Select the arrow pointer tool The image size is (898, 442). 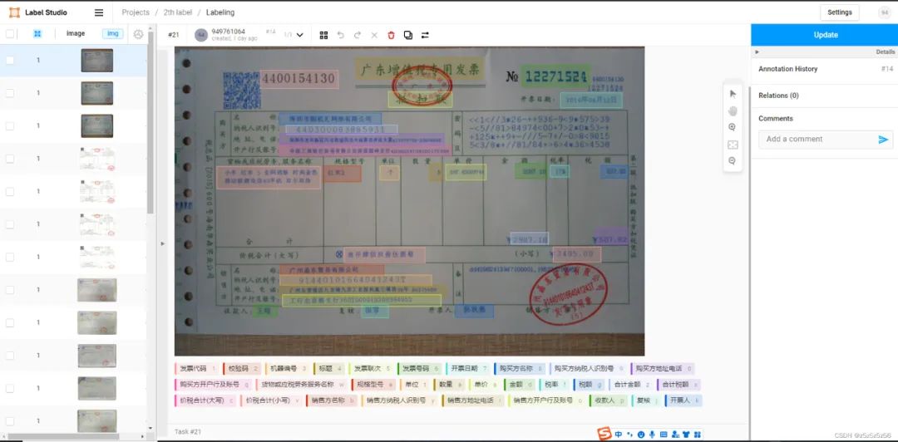click(x=733, y=94)
